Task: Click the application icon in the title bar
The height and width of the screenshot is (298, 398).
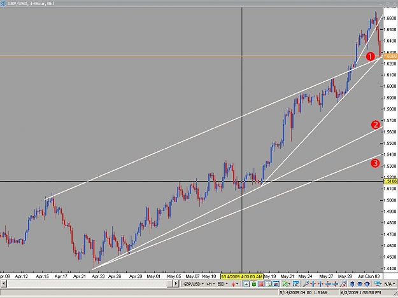Action: pos(3,4)
